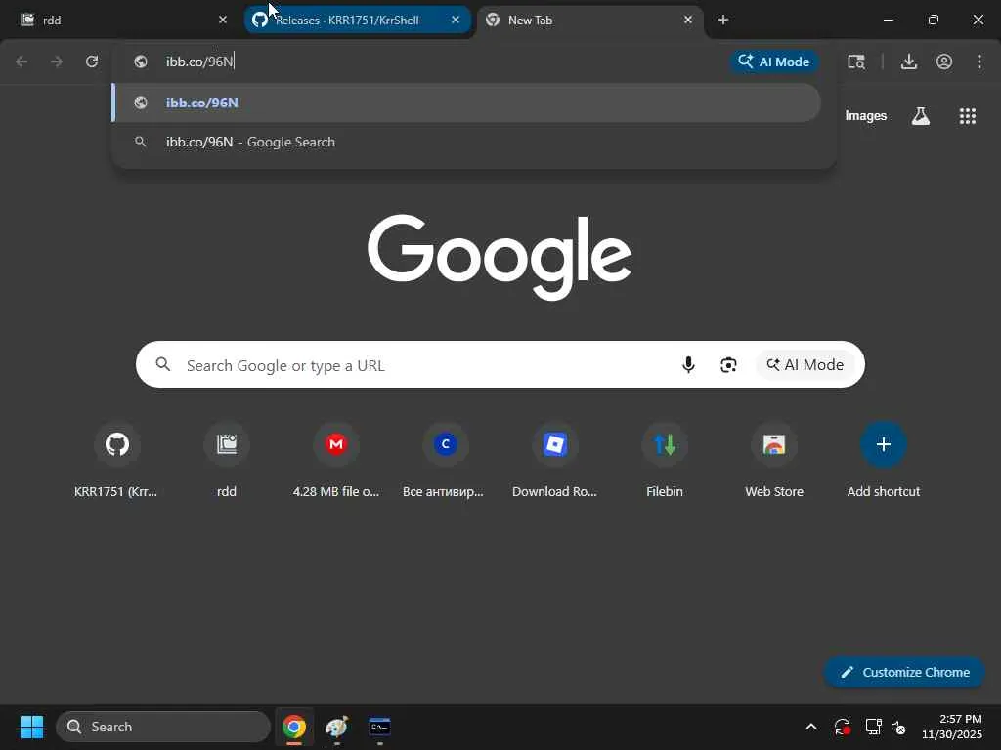Open the Windows Start menu
This screenshot has height=750, width=1001.
[x=31, y=727]
